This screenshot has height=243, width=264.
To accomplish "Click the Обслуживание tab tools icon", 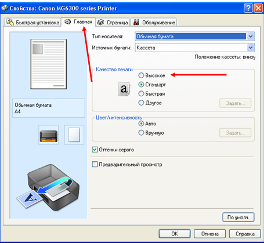I will [136, 22].
